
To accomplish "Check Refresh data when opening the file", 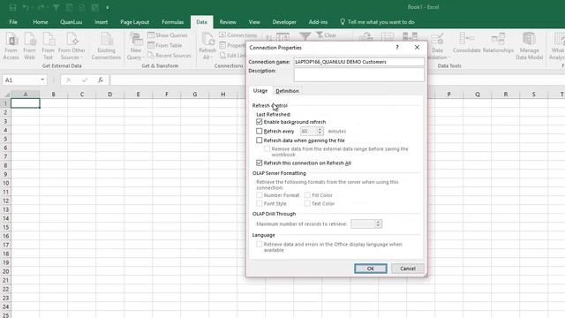I will 259,140.
